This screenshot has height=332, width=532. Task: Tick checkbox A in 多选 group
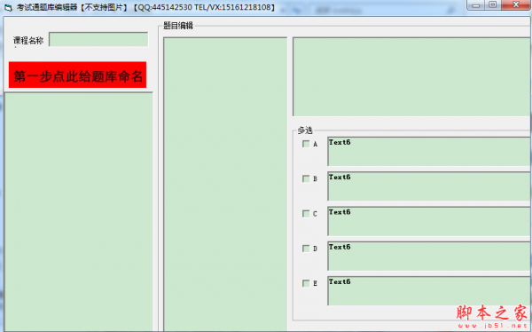click(306, 144)
